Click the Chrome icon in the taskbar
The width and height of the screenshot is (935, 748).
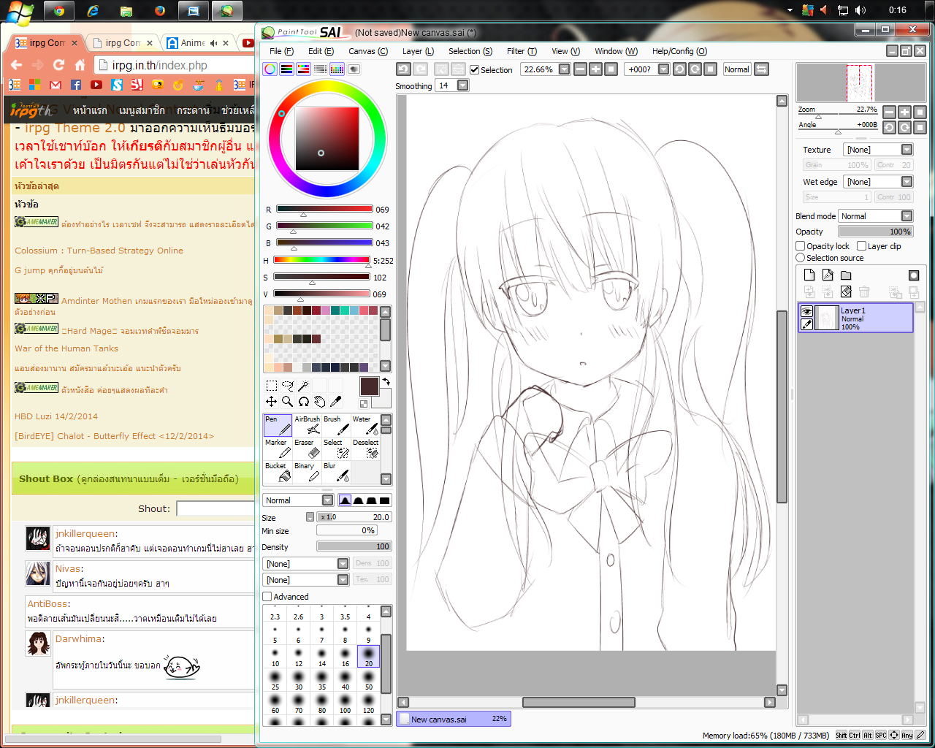(59, 11)
